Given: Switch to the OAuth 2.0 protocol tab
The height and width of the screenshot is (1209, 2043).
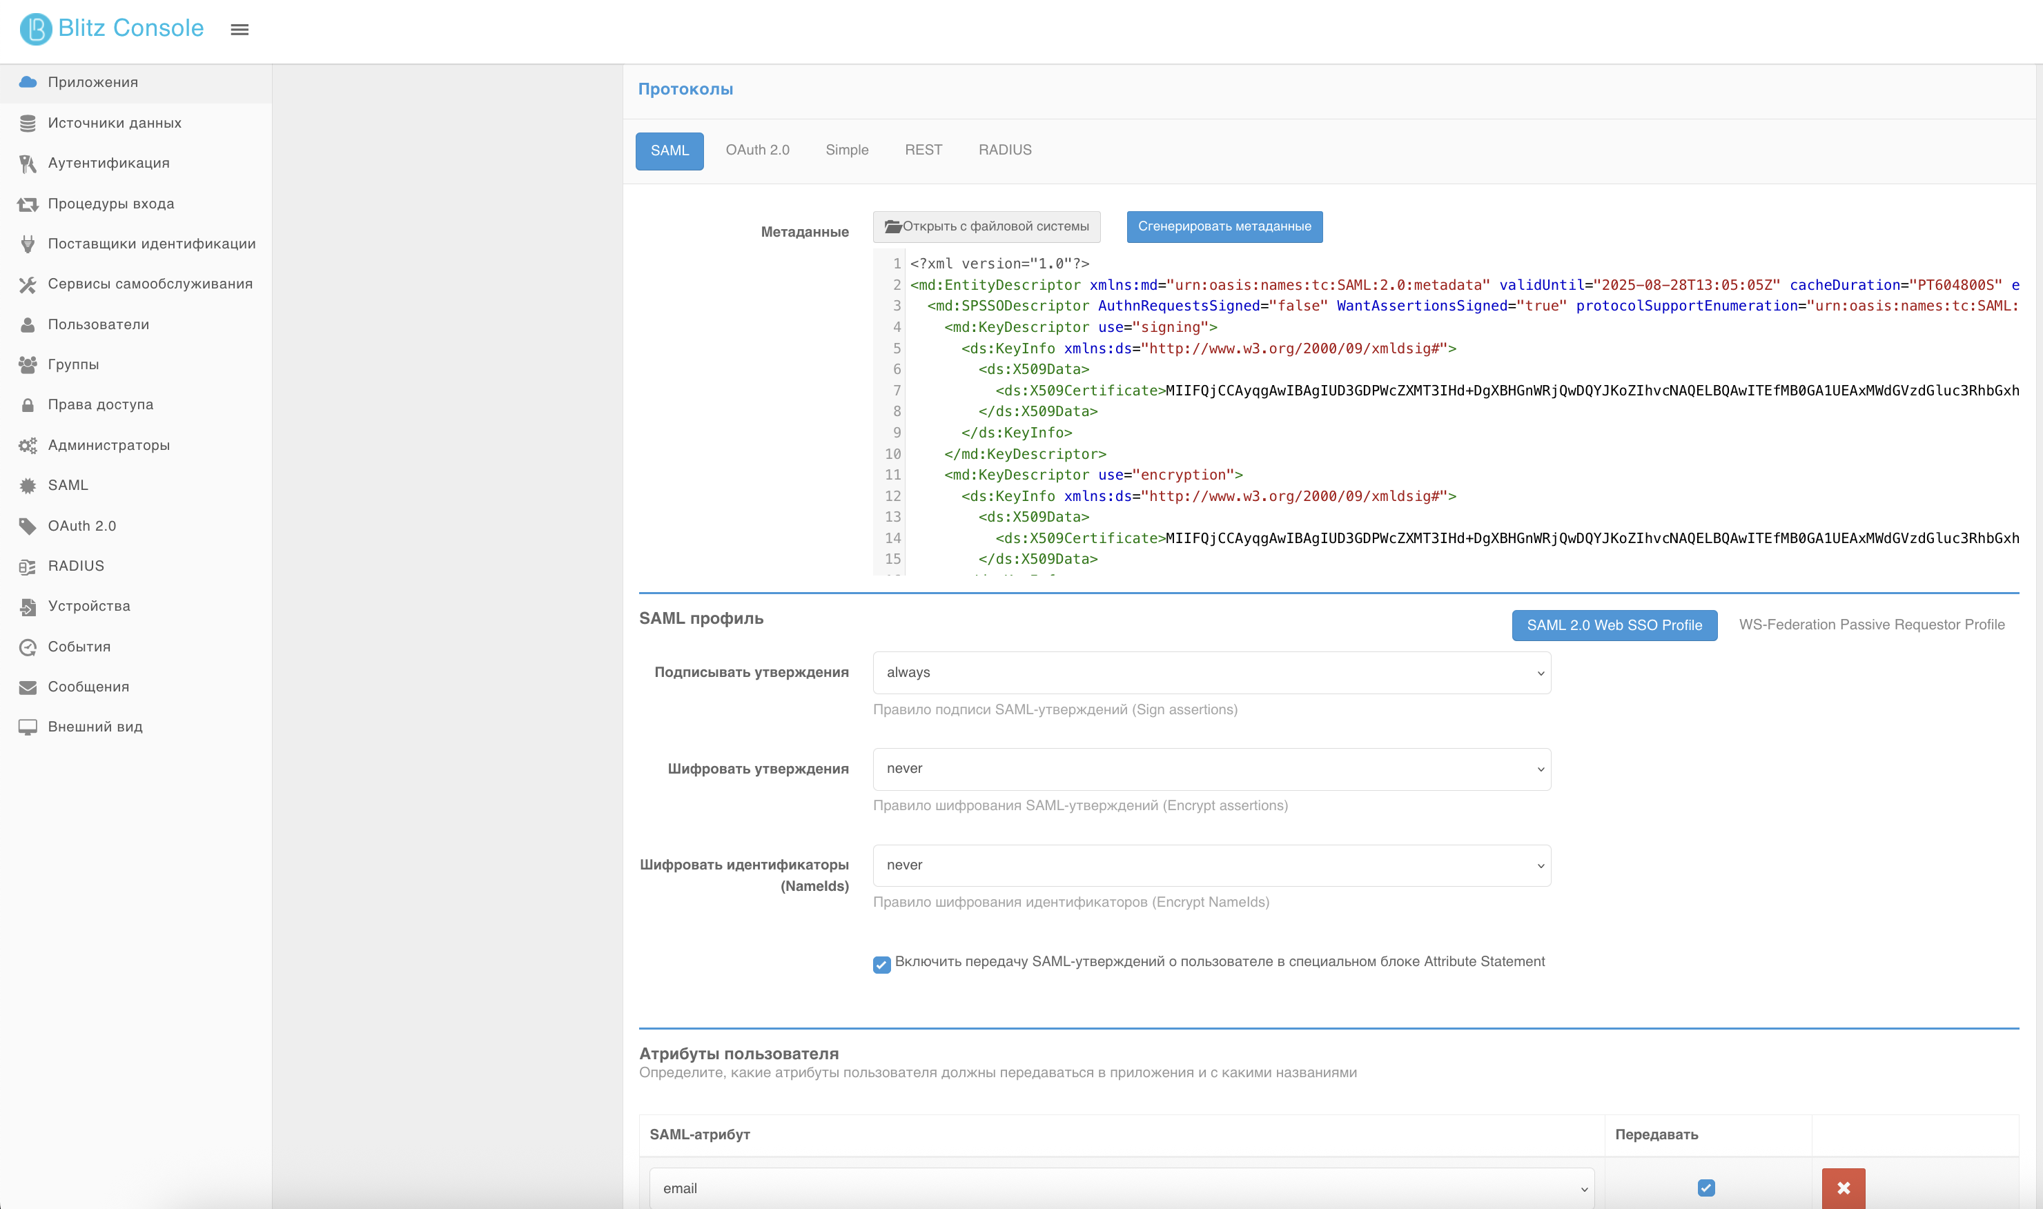Looking at the screenshot, I should 758,150.
